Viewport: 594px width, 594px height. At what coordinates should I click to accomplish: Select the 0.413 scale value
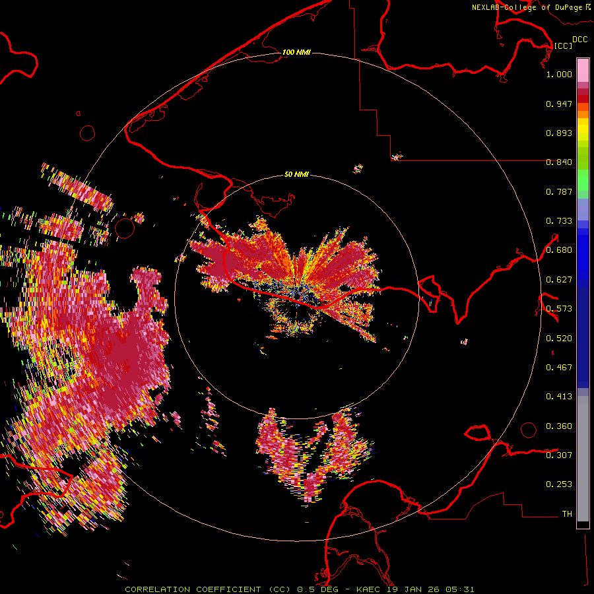[x=559, y=397]
